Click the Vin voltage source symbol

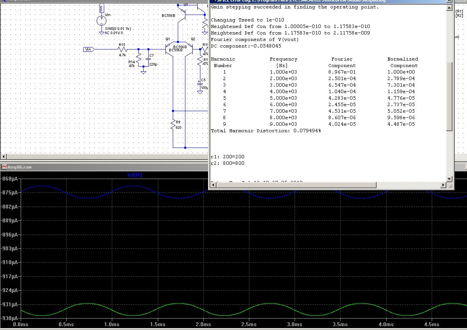click(102, 20)
